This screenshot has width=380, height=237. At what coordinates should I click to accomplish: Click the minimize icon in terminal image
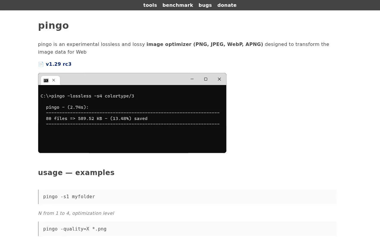(x=192, y=79)
